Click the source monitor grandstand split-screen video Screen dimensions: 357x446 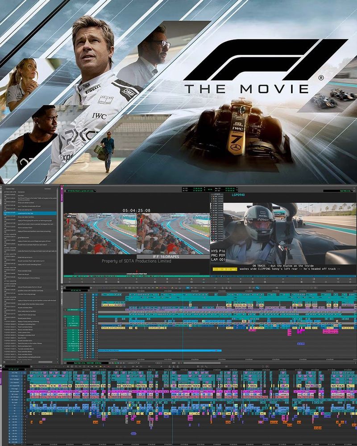137,234
